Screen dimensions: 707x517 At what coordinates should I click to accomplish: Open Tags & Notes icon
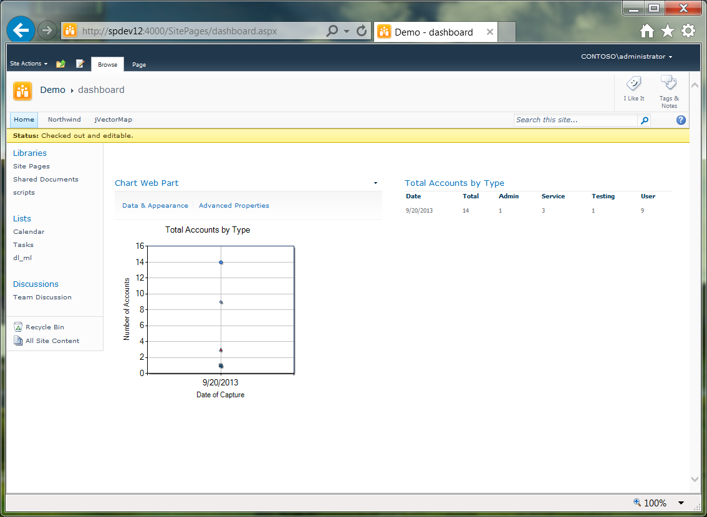pos(669,82)
